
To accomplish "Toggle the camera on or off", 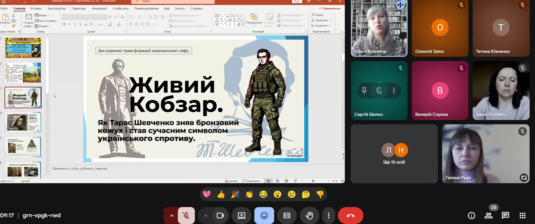I will point(220,216).
